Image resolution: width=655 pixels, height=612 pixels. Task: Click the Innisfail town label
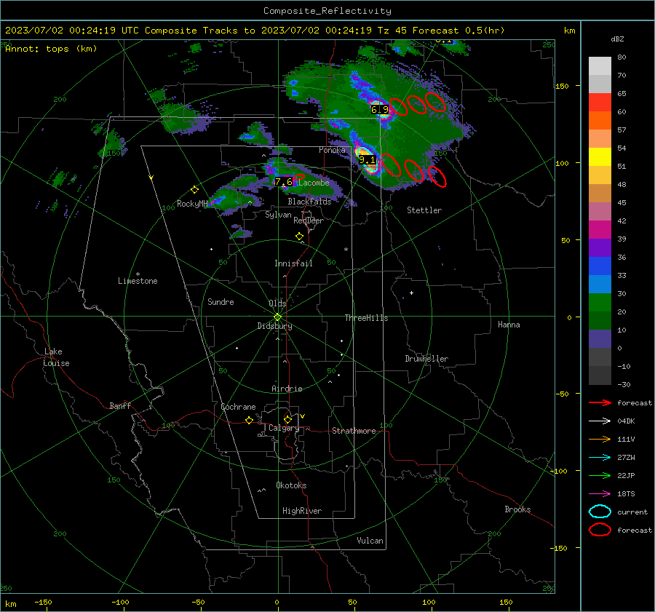pos(293,263)
